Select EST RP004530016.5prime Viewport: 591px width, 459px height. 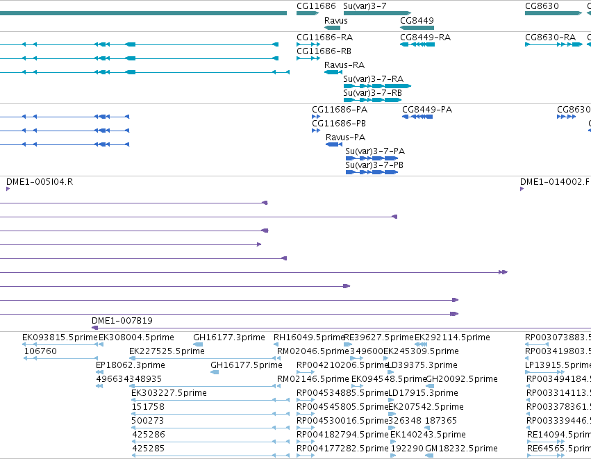(342, 421)
